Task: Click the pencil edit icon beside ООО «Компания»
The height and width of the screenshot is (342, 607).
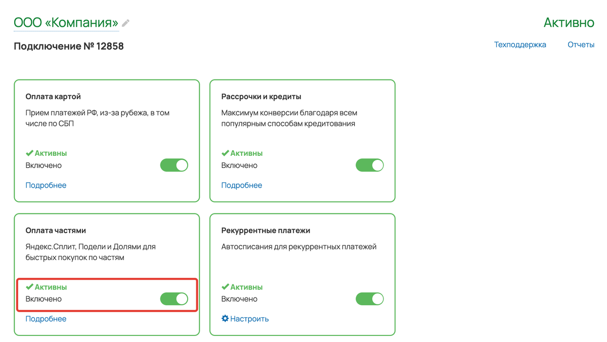Action: (125, 23)
